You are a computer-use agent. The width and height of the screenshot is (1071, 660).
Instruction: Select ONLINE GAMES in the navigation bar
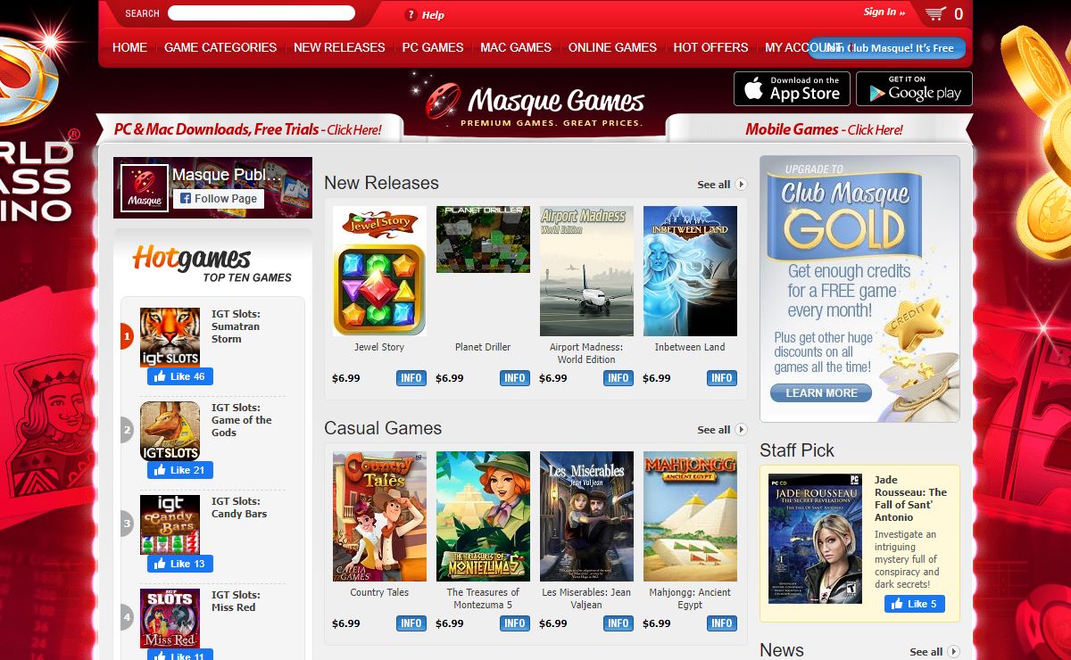click(x=612, y=47)
